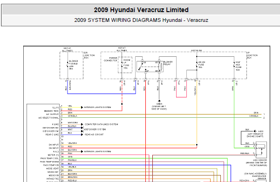Click the arrow on the BLU/ORG wire
This screenshot has width=280, height=182.
(82, 151)
